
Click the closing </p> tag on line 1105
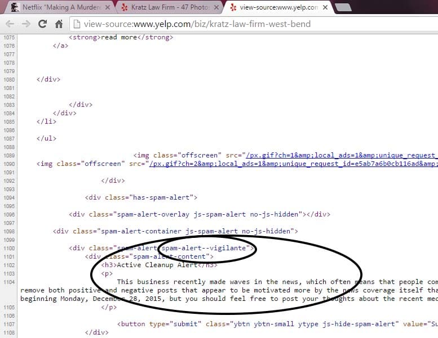point(109,307)
